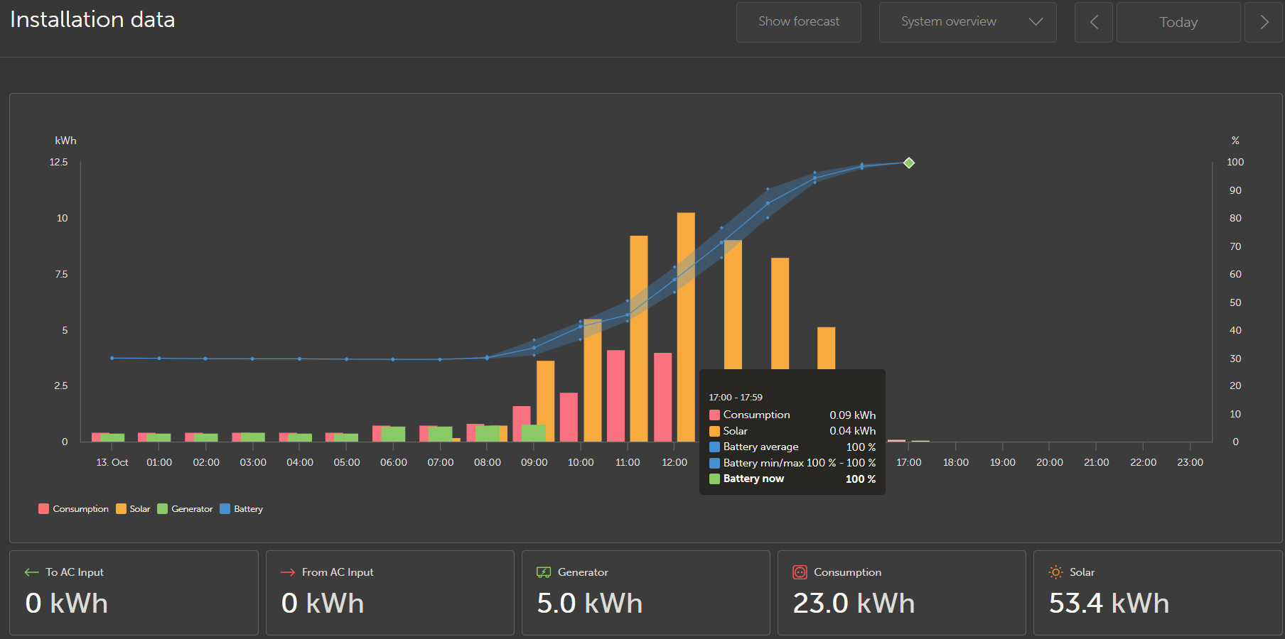Click the generator icon in Generator card

(544, 572)
